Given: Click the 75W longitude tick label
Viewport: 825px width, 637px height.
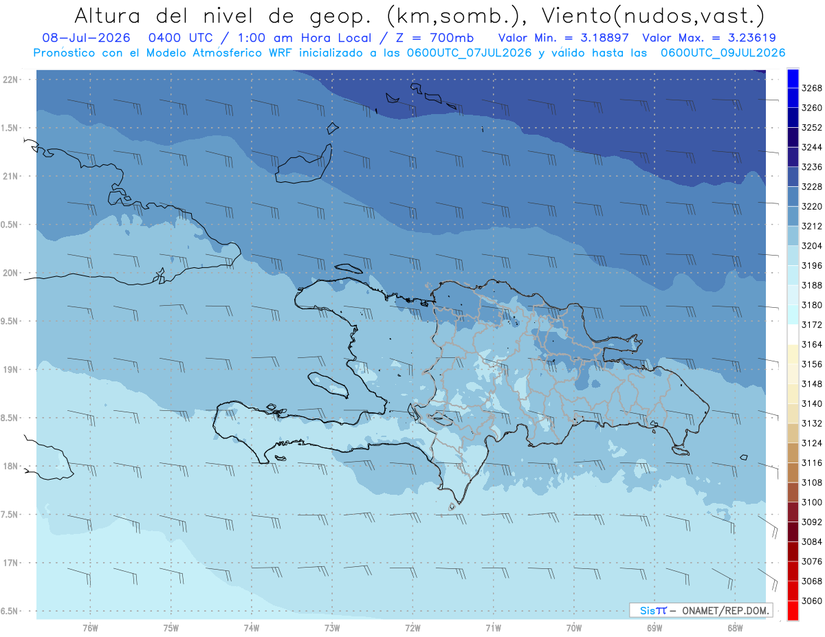Looking at the screenshot, I should point(171,628).
